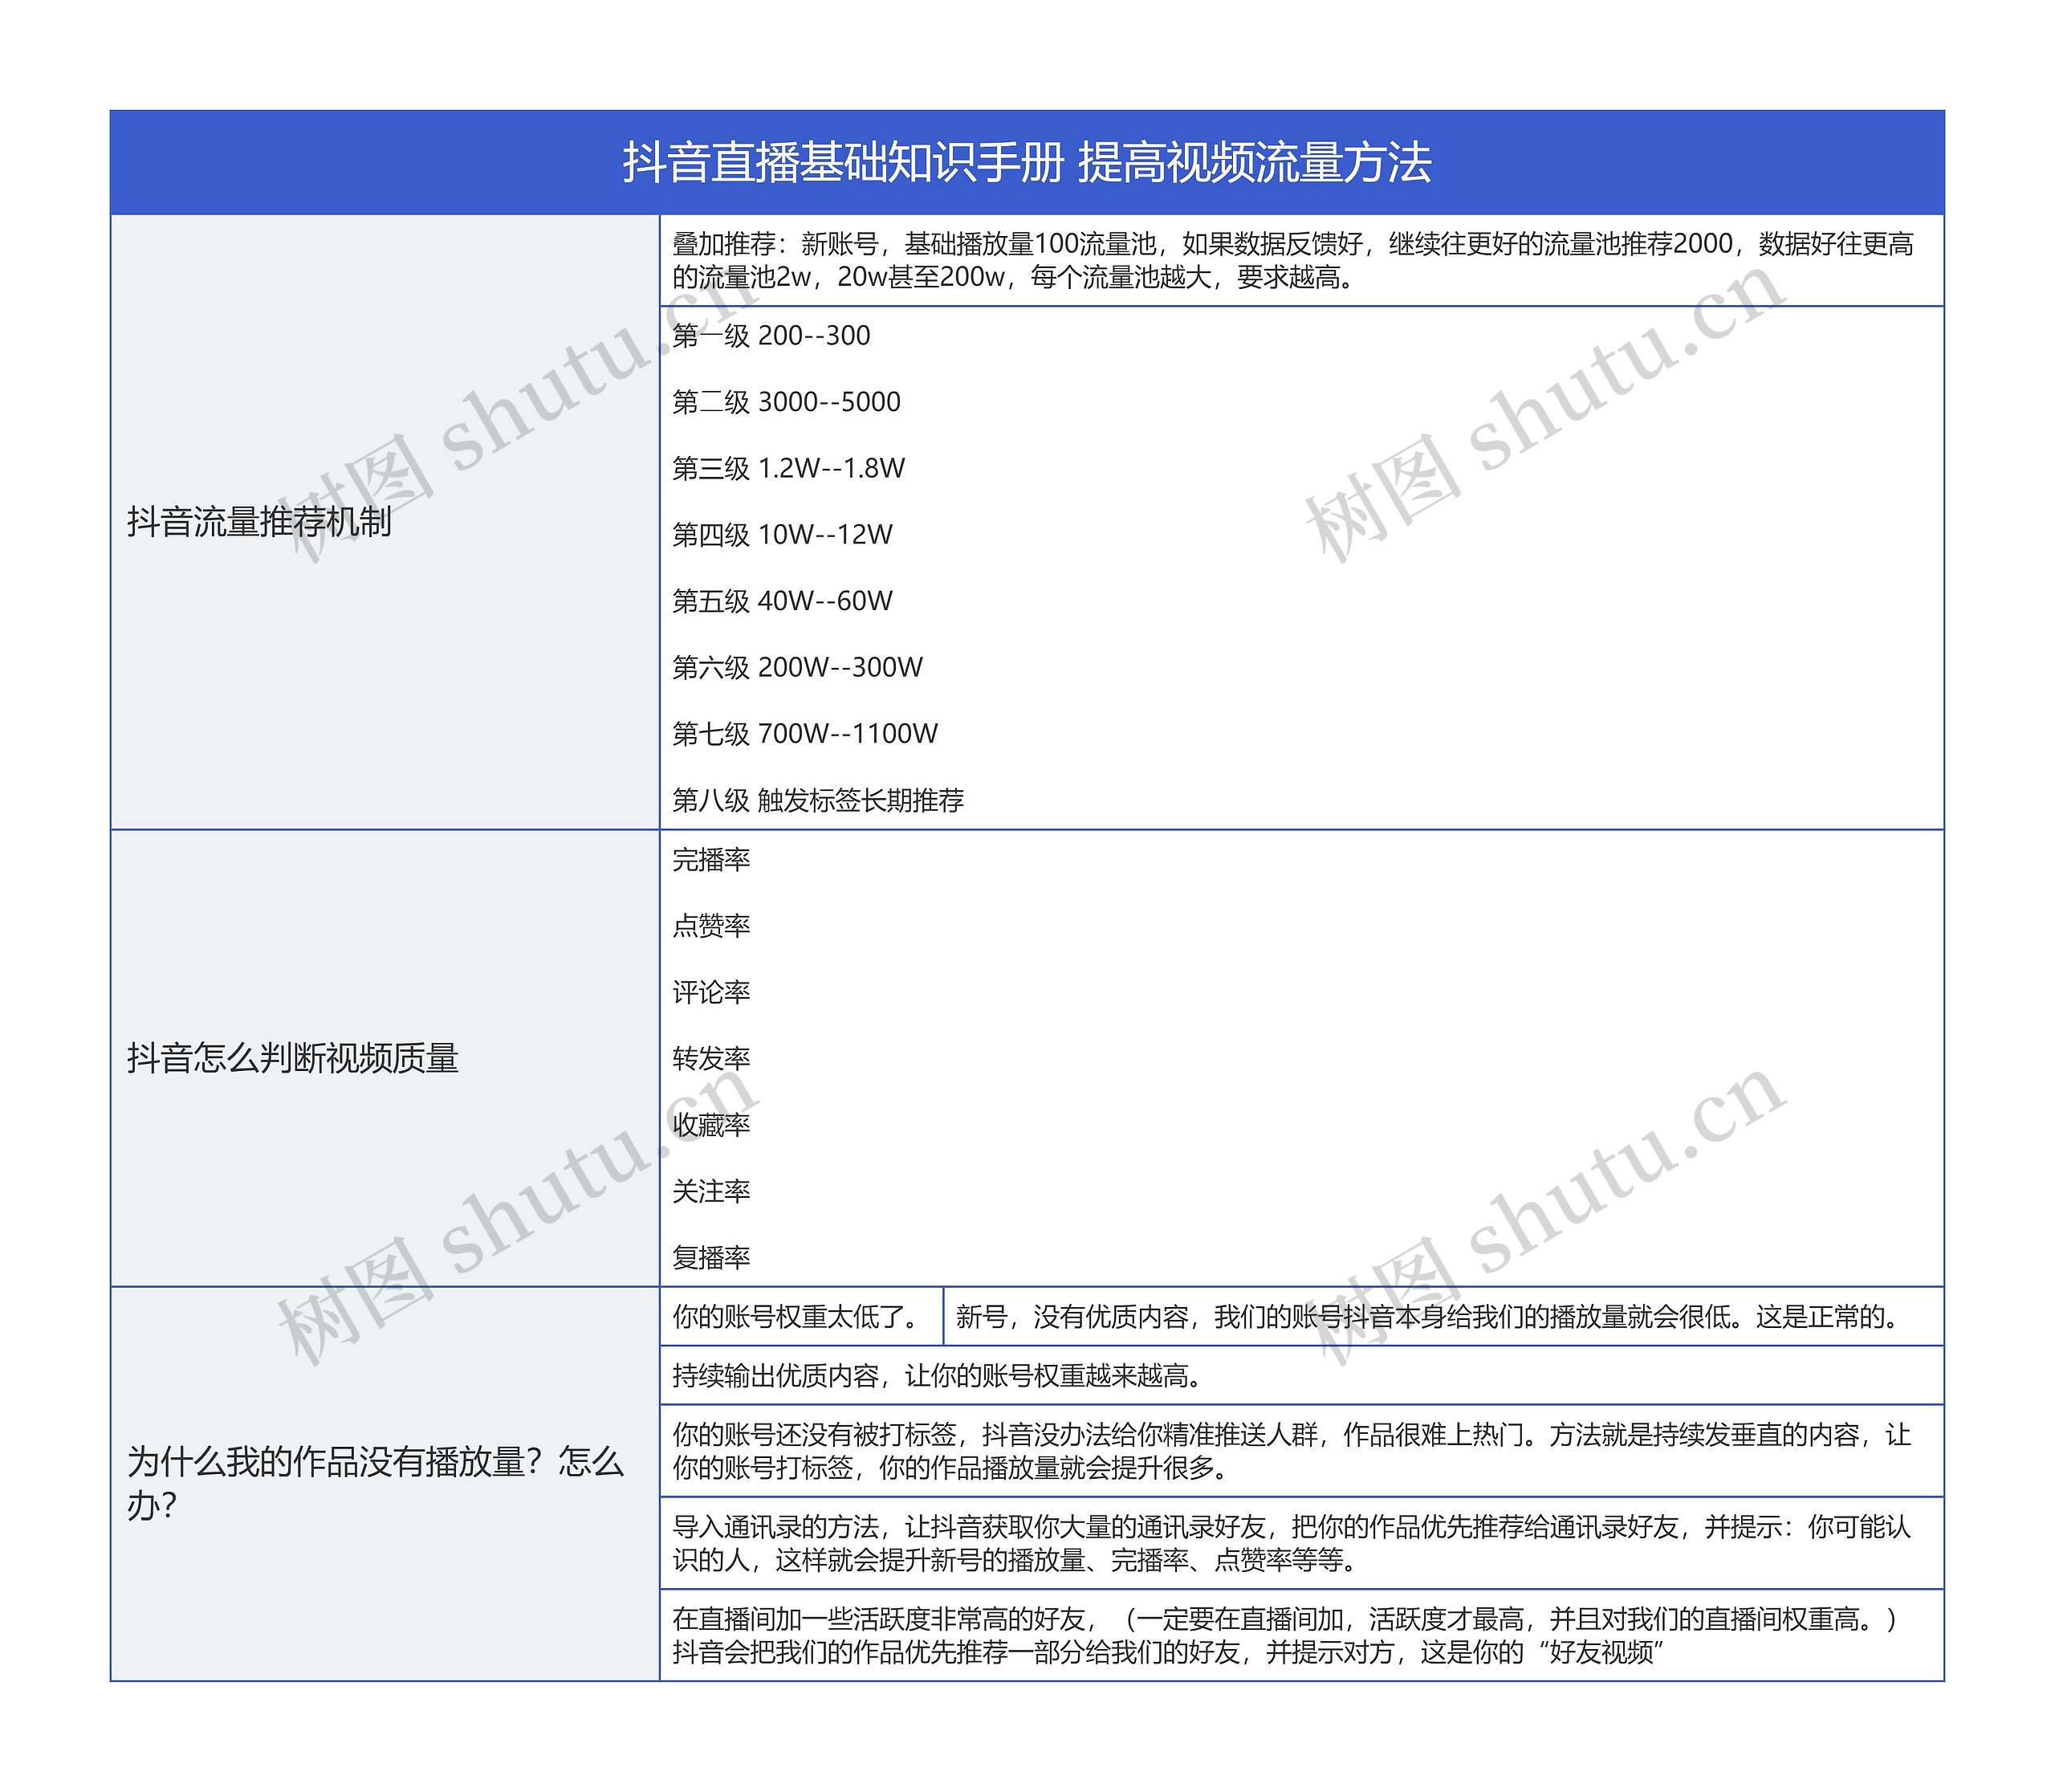Click the line 第一级 200--300
The height and width of the screenshot is (1792, 2055).
[x=771, y=336]
